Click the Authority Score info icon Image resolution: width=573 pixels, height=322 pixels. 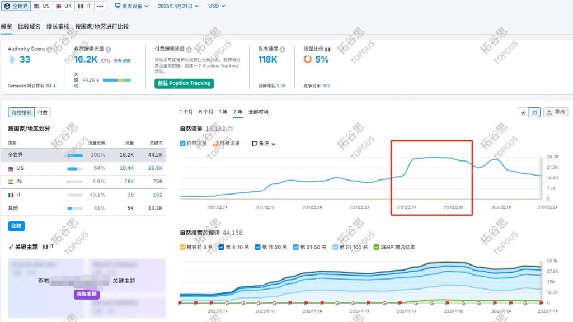click(50, 49)
